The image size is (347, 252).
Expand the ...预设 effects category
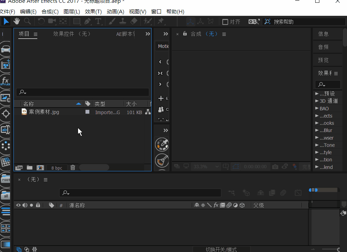click(x=317, y=94)
